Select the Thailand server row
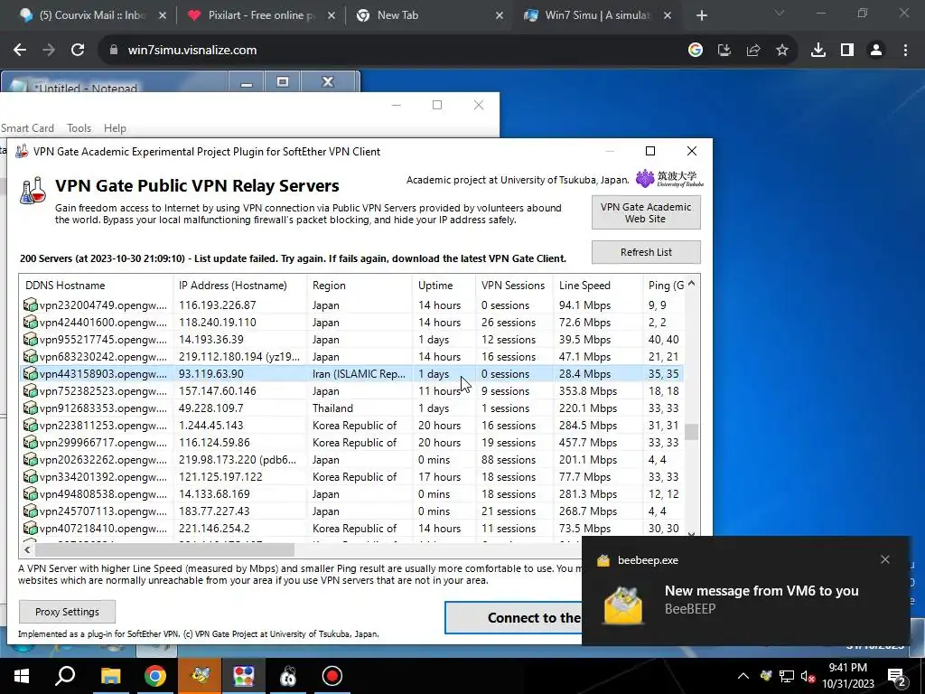The height and width of the screenshot is (694, 925). tap(352, 408)
